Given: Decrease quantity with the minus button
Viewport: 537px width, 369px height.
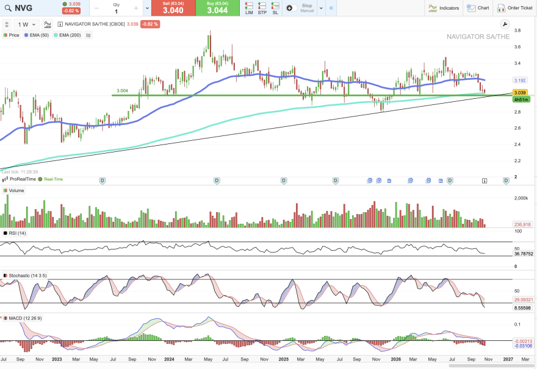Looking at the screenshot, I should (x=97, y=8).
